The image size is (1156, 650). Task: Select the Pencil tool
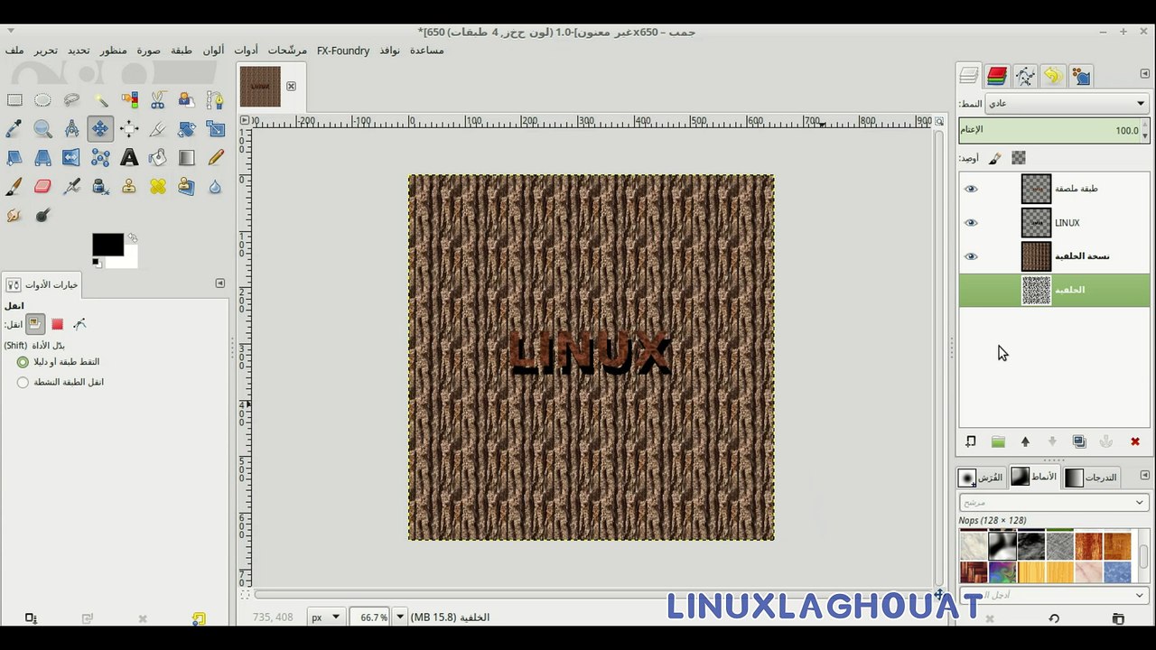tap(215, 158)
